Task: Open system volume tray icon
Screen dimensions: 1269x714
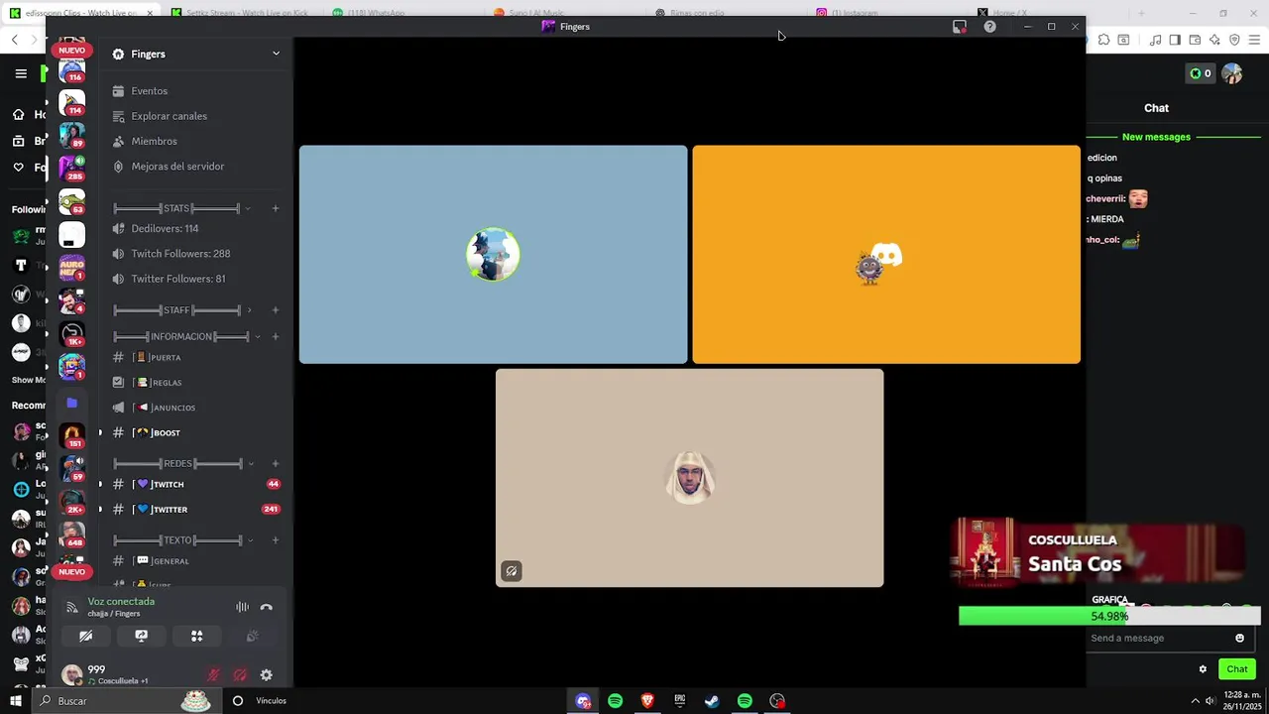Action: [1210, 701]
